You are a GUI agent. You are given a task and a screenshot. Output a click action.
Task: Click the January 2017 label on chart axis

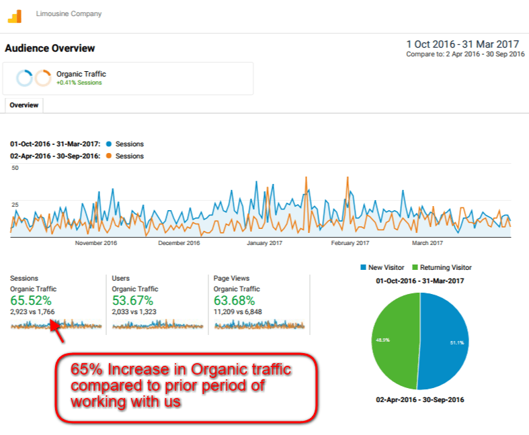point(266,243)
